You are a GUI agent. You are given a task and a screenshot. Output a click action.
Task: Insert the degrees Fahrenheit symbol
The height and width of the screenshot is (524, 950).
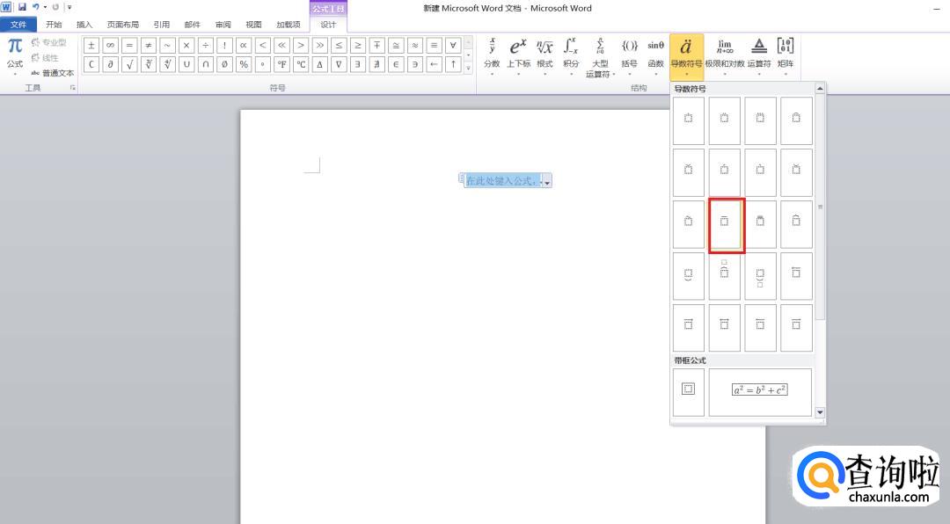tap(281, 64)
